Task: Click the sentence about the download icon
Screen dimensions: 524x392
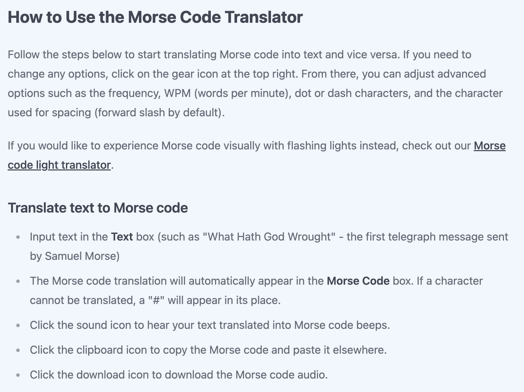Action: coord(179,375)
